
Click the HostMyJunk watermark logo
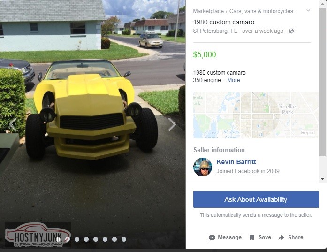[x=38, y=235]
